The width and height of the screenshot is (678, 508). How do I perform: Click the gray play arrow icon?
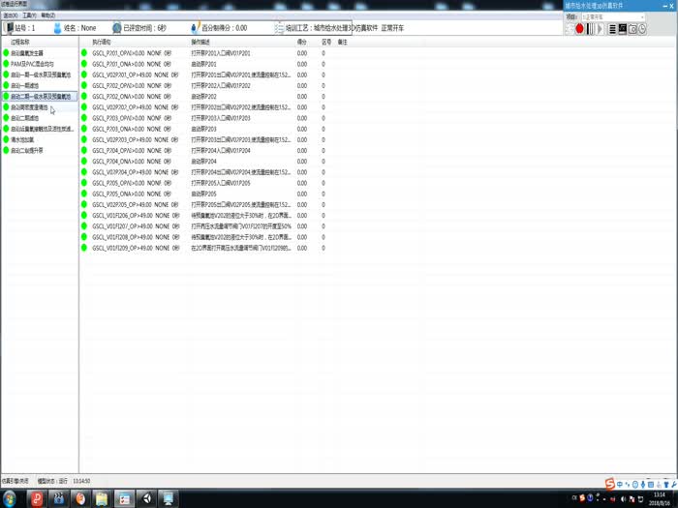coord(601,29)
